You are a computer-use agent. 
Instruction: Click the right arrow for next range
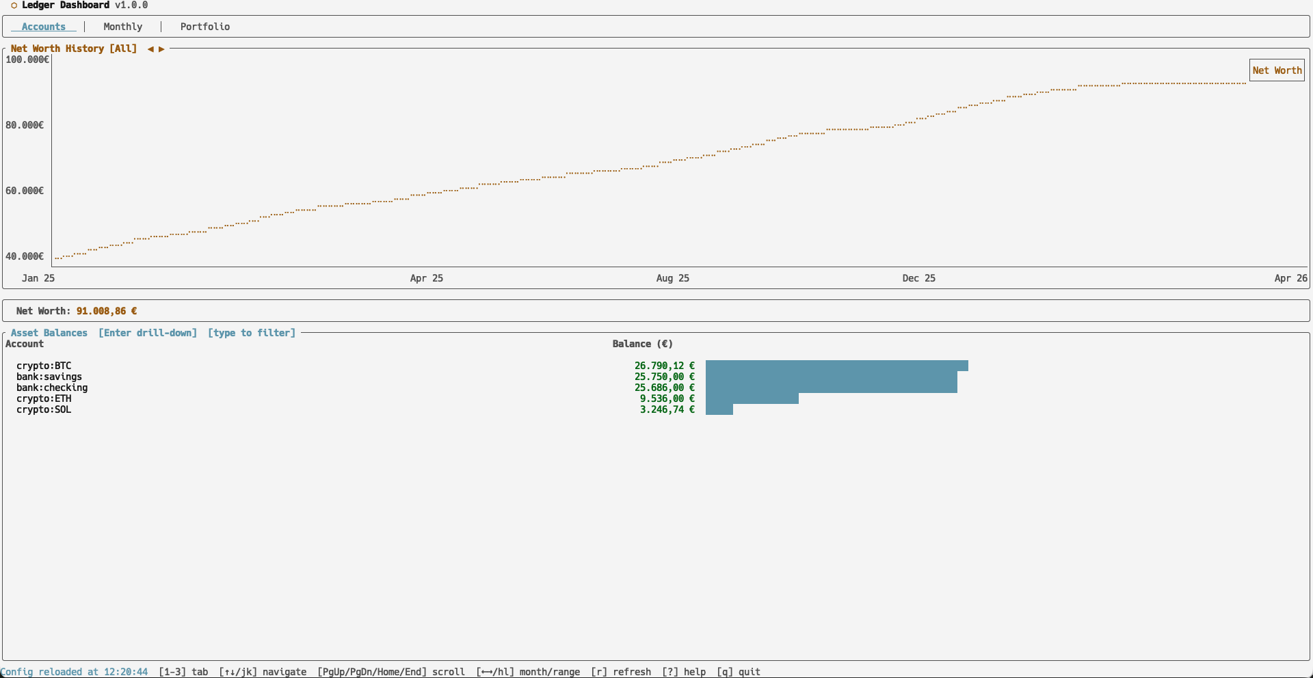pyautogui.click(x=161, y=49)
